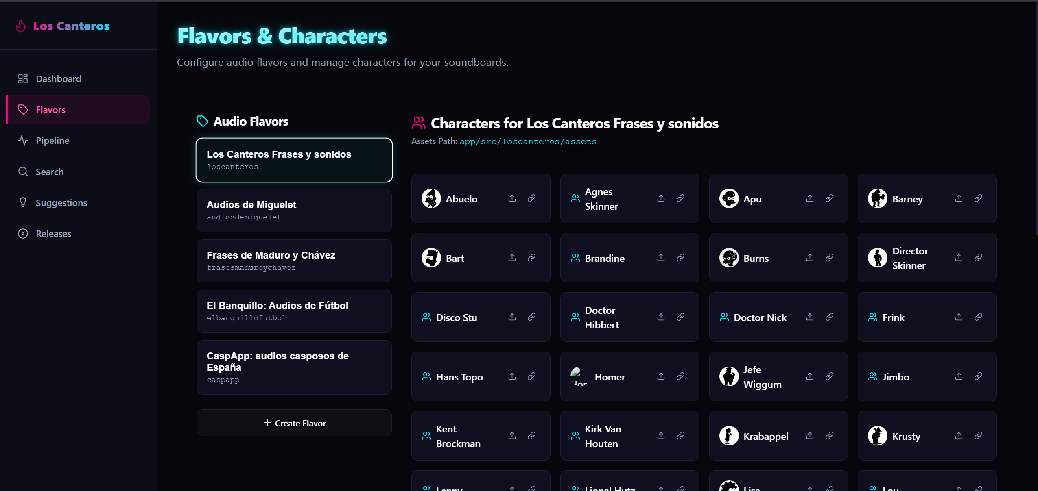This screenshot has width=1038, height=491.
Task: Click link icon on Frink card
Action: (978, 317)
